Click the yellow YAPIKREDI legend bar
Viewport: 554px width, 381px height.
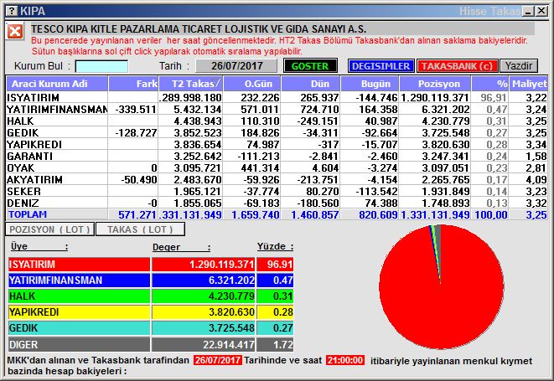pyautogui.click(x=79, y=312)
